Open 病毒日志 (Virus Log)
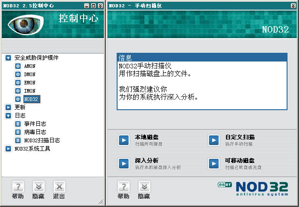This screenshot has height=207, width=299. click(x=35, y=132)
